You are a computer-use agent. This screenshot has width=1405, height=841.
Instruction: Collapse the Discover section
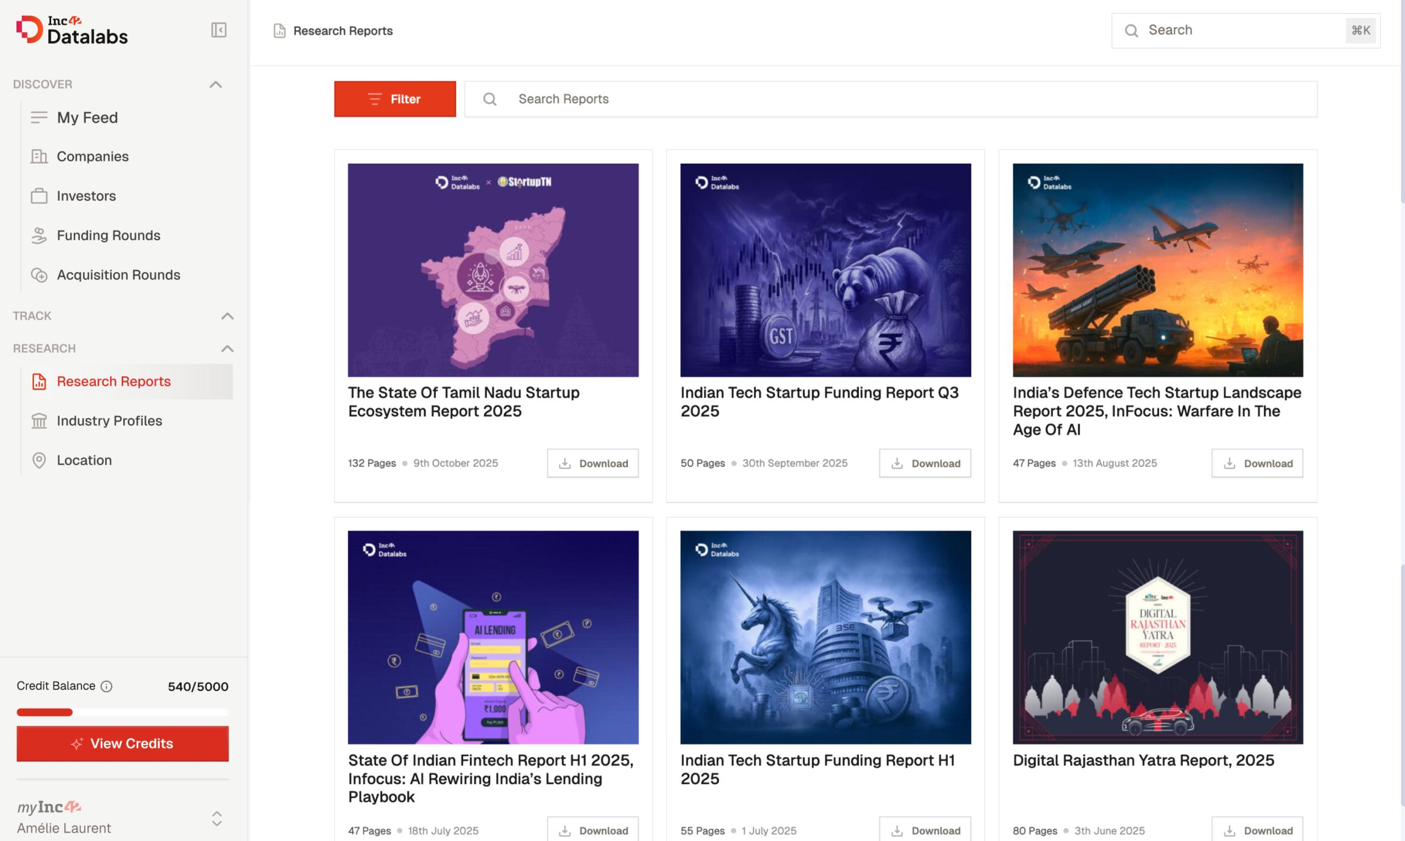coord(215,84)
